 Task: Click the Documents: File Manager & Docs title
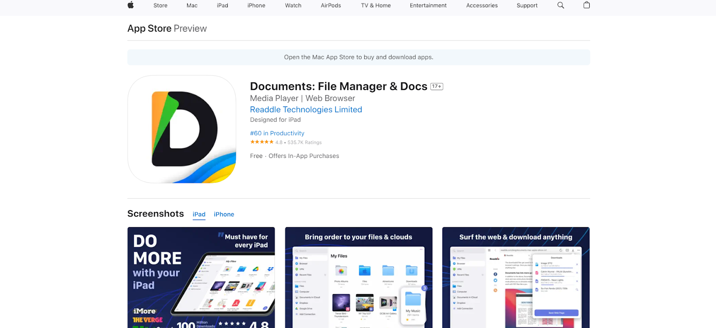pos(339,86)
